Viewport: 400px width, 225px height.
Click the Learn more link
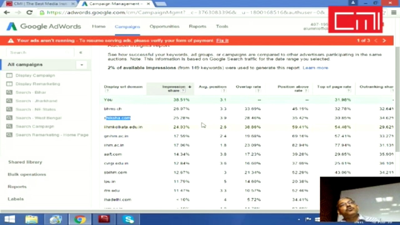tap(315, 67)
